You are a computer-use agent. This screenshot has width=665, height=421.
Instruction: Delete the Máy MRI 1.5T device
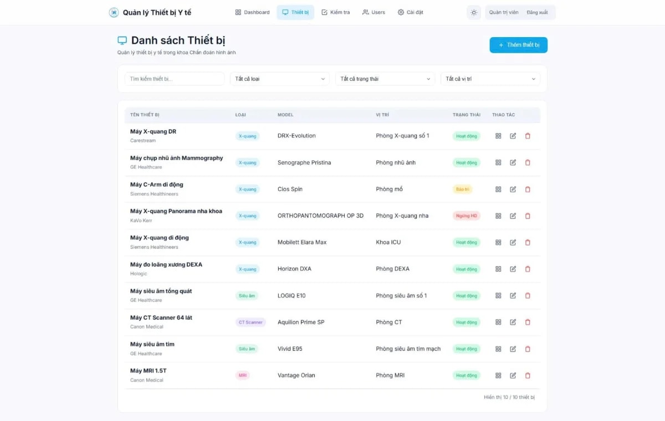(528, 375)
